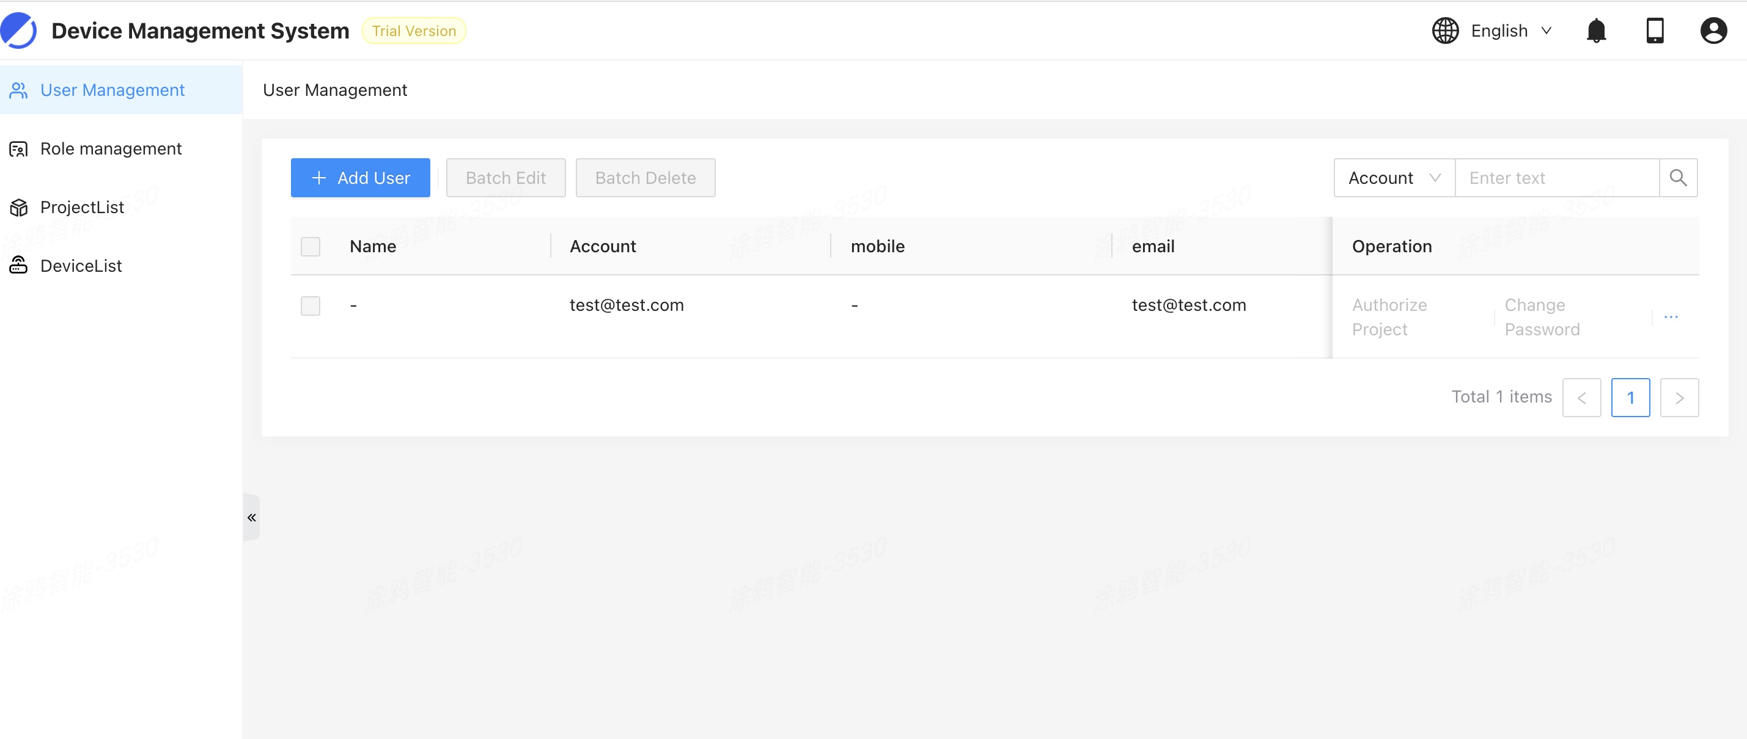
Task: Select page 1 in pagination
Action: pyautogui.click(x=1630, y=398)
